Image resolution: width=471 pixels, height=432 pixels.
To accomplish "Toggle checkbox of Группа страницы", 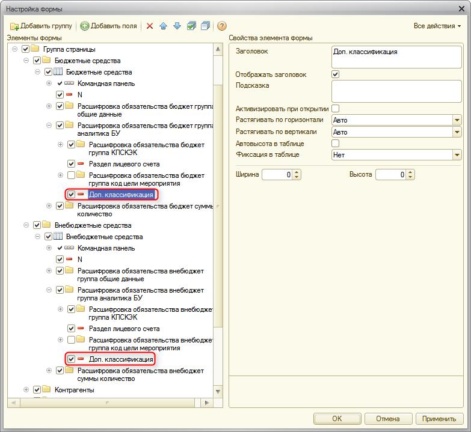I will 25,49.
